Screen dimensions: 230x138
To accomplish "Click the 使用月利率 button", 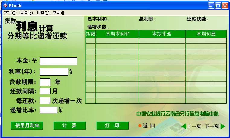I will (27, 126).
